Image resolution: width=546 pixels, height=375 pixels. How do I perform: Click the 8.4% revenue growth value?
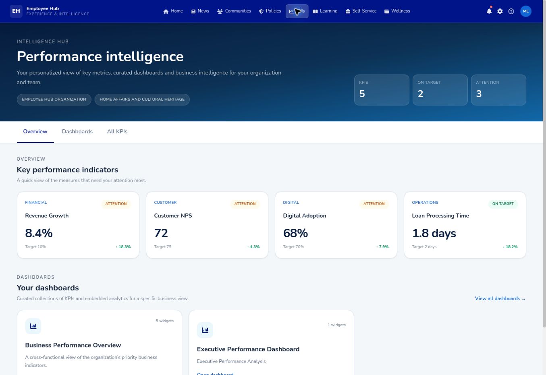[39, 233]
